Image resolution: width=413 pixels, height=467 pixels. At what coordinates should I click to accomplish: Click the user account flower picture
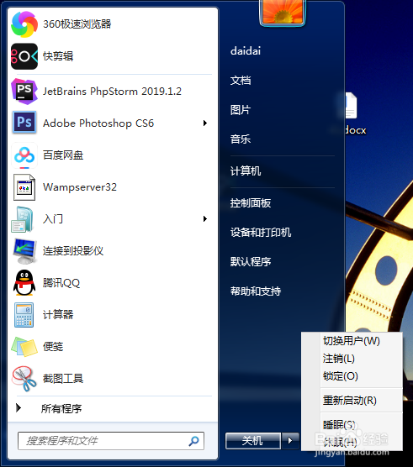click(x=283, y=12)
